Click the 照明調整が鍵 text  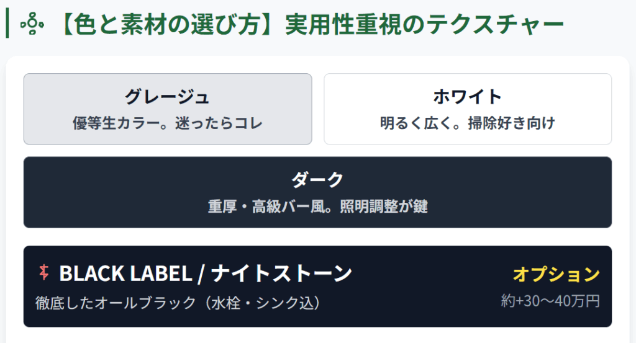point(384,207)
